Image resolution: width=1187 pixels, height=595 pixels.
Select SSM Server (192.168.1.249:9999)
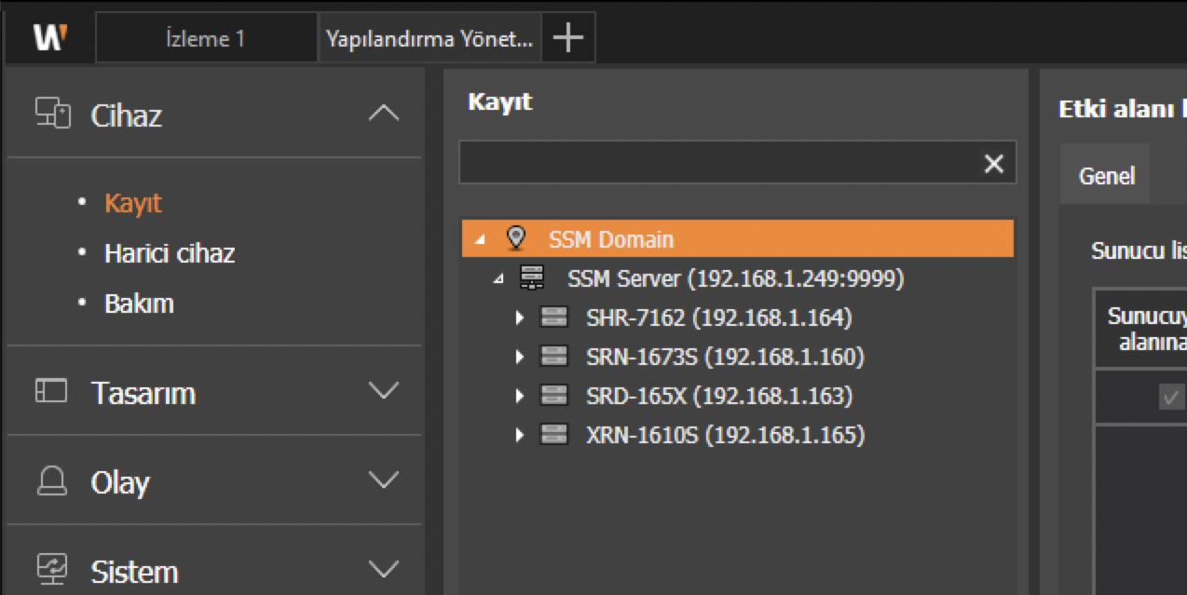tap(735, 278)
